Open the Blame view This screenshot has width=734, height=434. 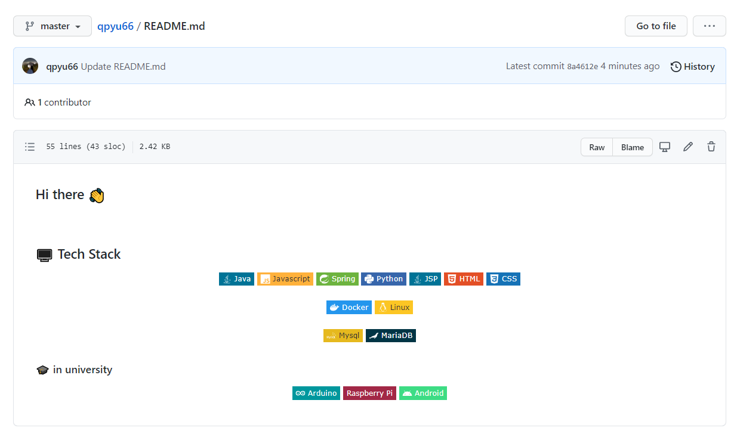point(633,147)
